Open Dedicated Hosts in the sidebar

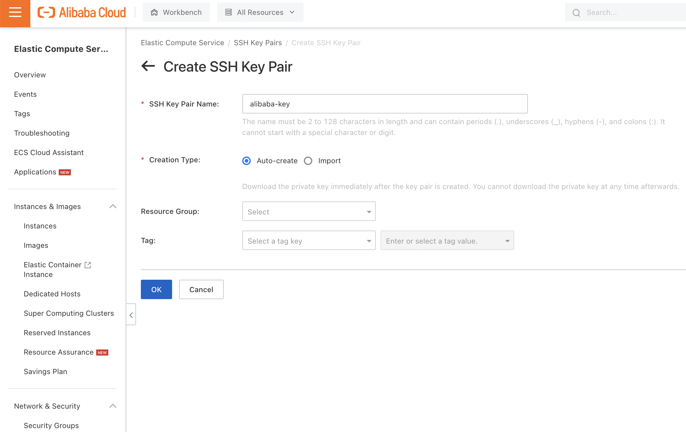pyautogui.click(x=52, y=294)
